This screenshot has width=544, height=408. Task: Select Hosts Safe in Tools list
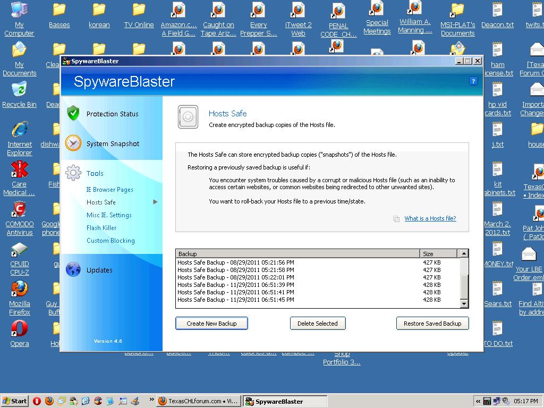point(101,202)
